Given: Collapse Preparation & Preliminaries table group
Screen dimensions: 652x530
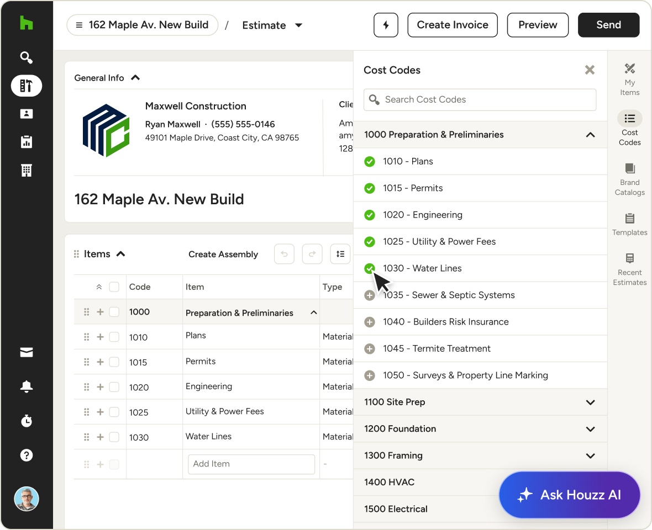Looking at the screenshot, I should point(314,312).
